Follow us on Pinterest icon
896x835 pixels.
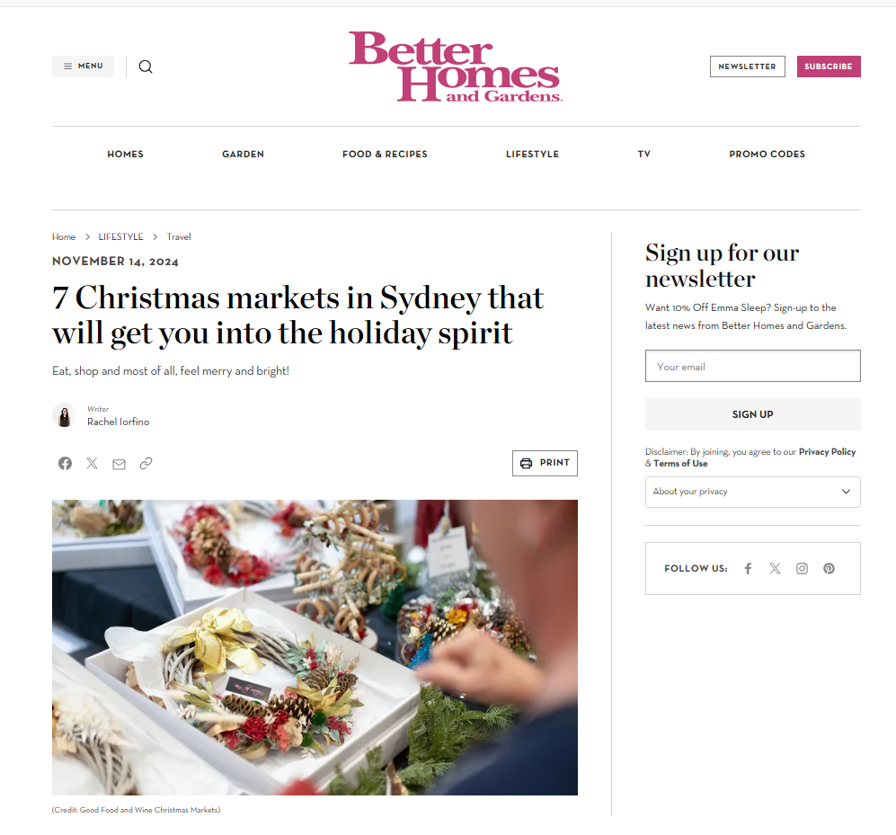coord(829,568)
